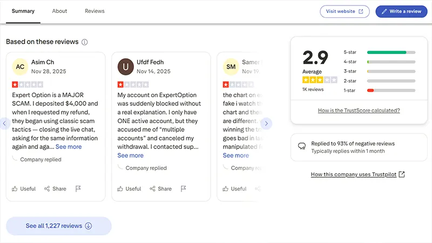Viewport: 432px width, 243px height.
Task: Mark the SM reviewer's review as Useful
Action: pyautogui.click(x=234, y=188)
